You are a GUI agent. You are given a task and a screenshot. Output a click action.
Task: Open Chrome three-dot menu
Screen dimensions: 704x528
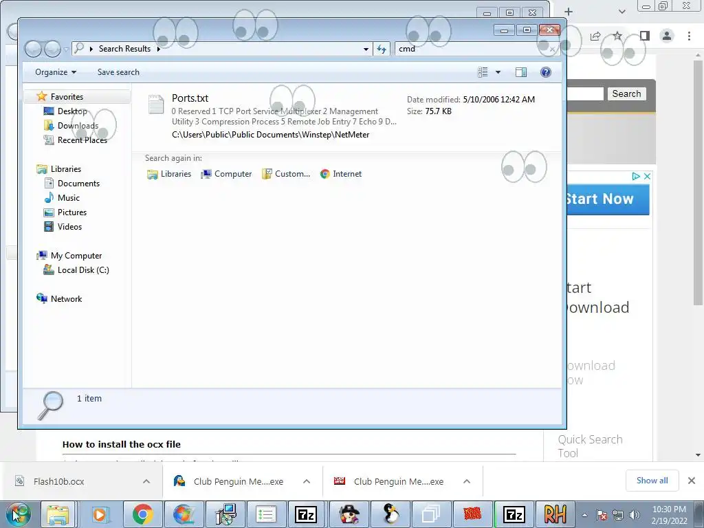coord(689,36)
